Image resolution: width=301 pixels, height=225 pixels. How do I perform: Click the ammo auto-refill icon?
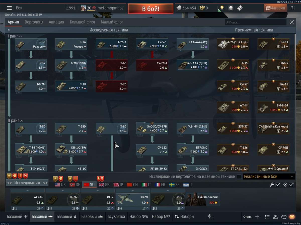pyautogui.click(x=285, y=185)
